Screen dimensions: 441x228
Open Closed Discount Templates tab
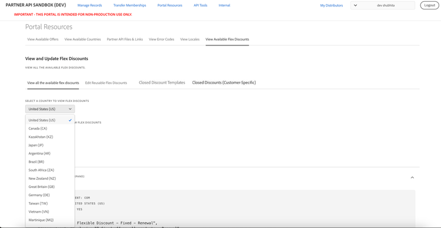pyautogui.click(x=162, y=82)
